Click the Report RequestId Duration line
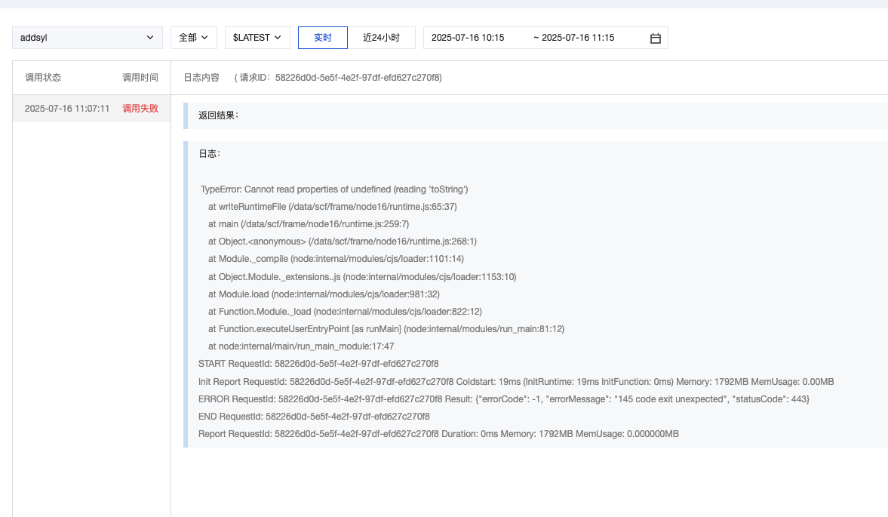This screenshot has height=517, width=888. point(438,434)
